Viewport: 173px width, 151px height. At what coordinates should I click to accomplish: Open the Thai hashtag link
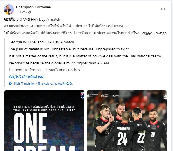[x=27, y=77]
